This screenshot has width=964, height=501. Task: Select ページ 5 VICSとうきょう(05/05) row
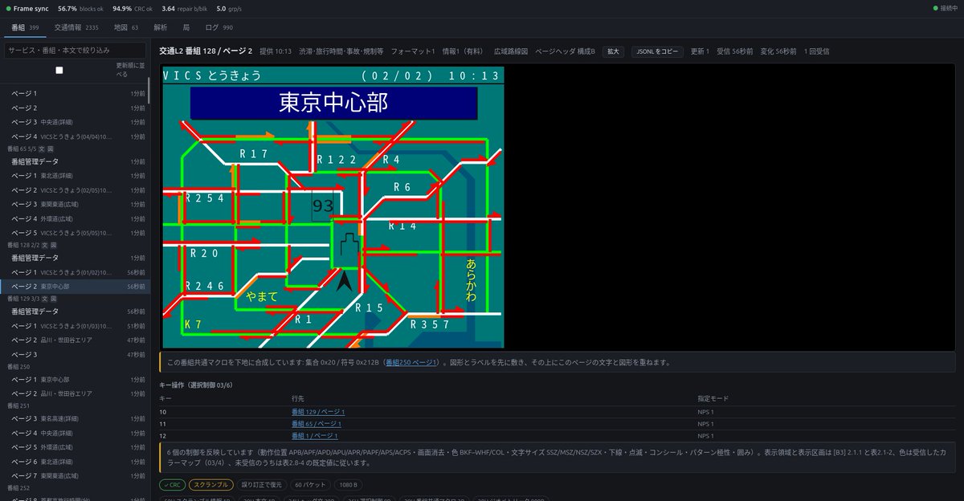[74, 233]
